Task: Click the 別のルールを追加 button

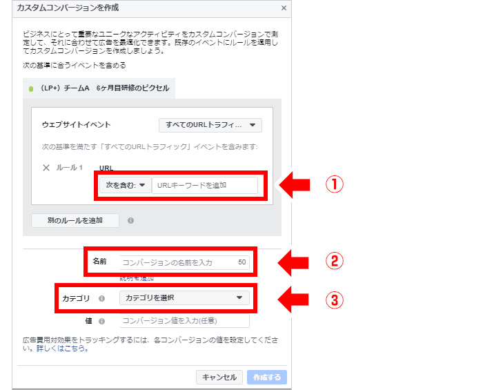Action: (x=75, y=221)
